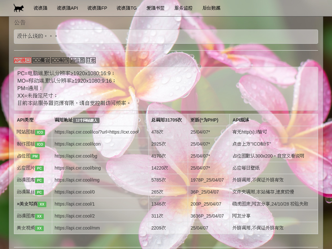This screenshot has height=249, width=332.
Task: Open 服务监控 in the navbar
Action: [x=184, y=8]
